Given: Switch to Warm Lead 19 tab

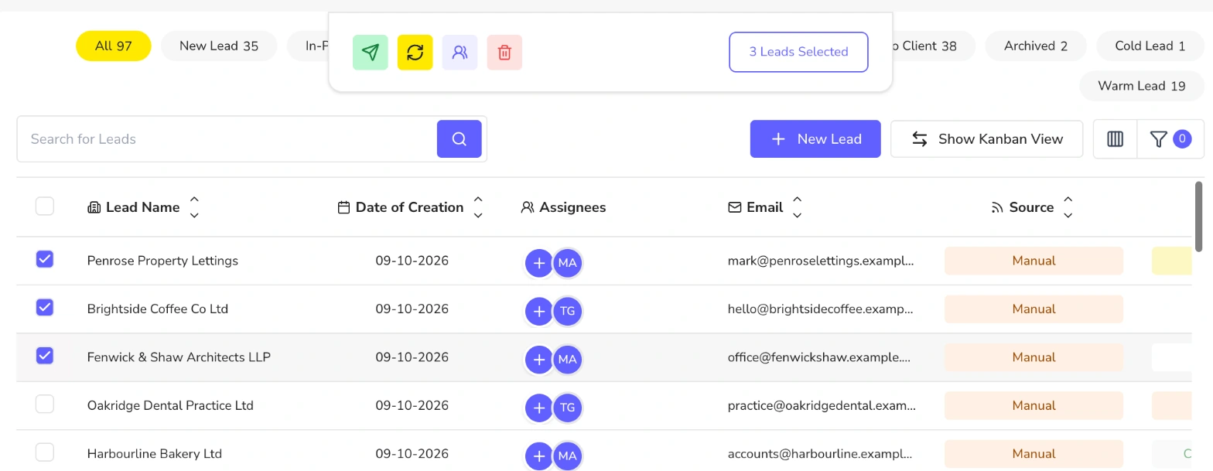Looking at the screenshot, I should click(x=1142, y=86).
